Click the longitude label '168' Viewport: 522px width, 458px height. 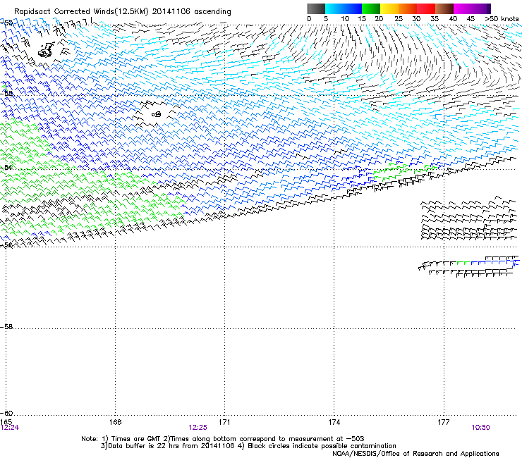115,422
